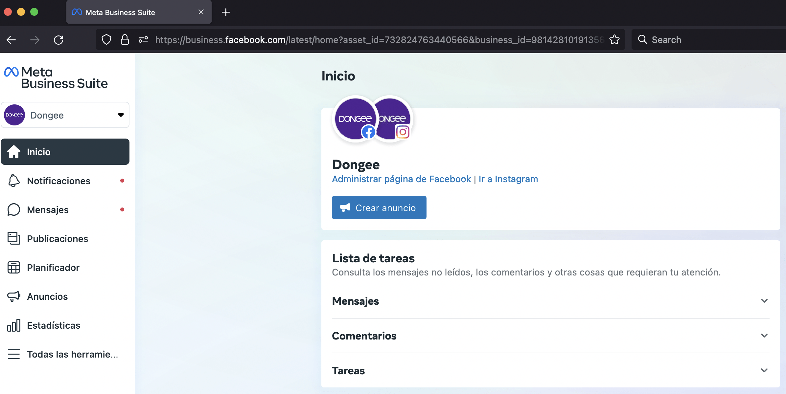
Task: Follow Administrar página de Facebook link
Action: (x=401, y=179)
